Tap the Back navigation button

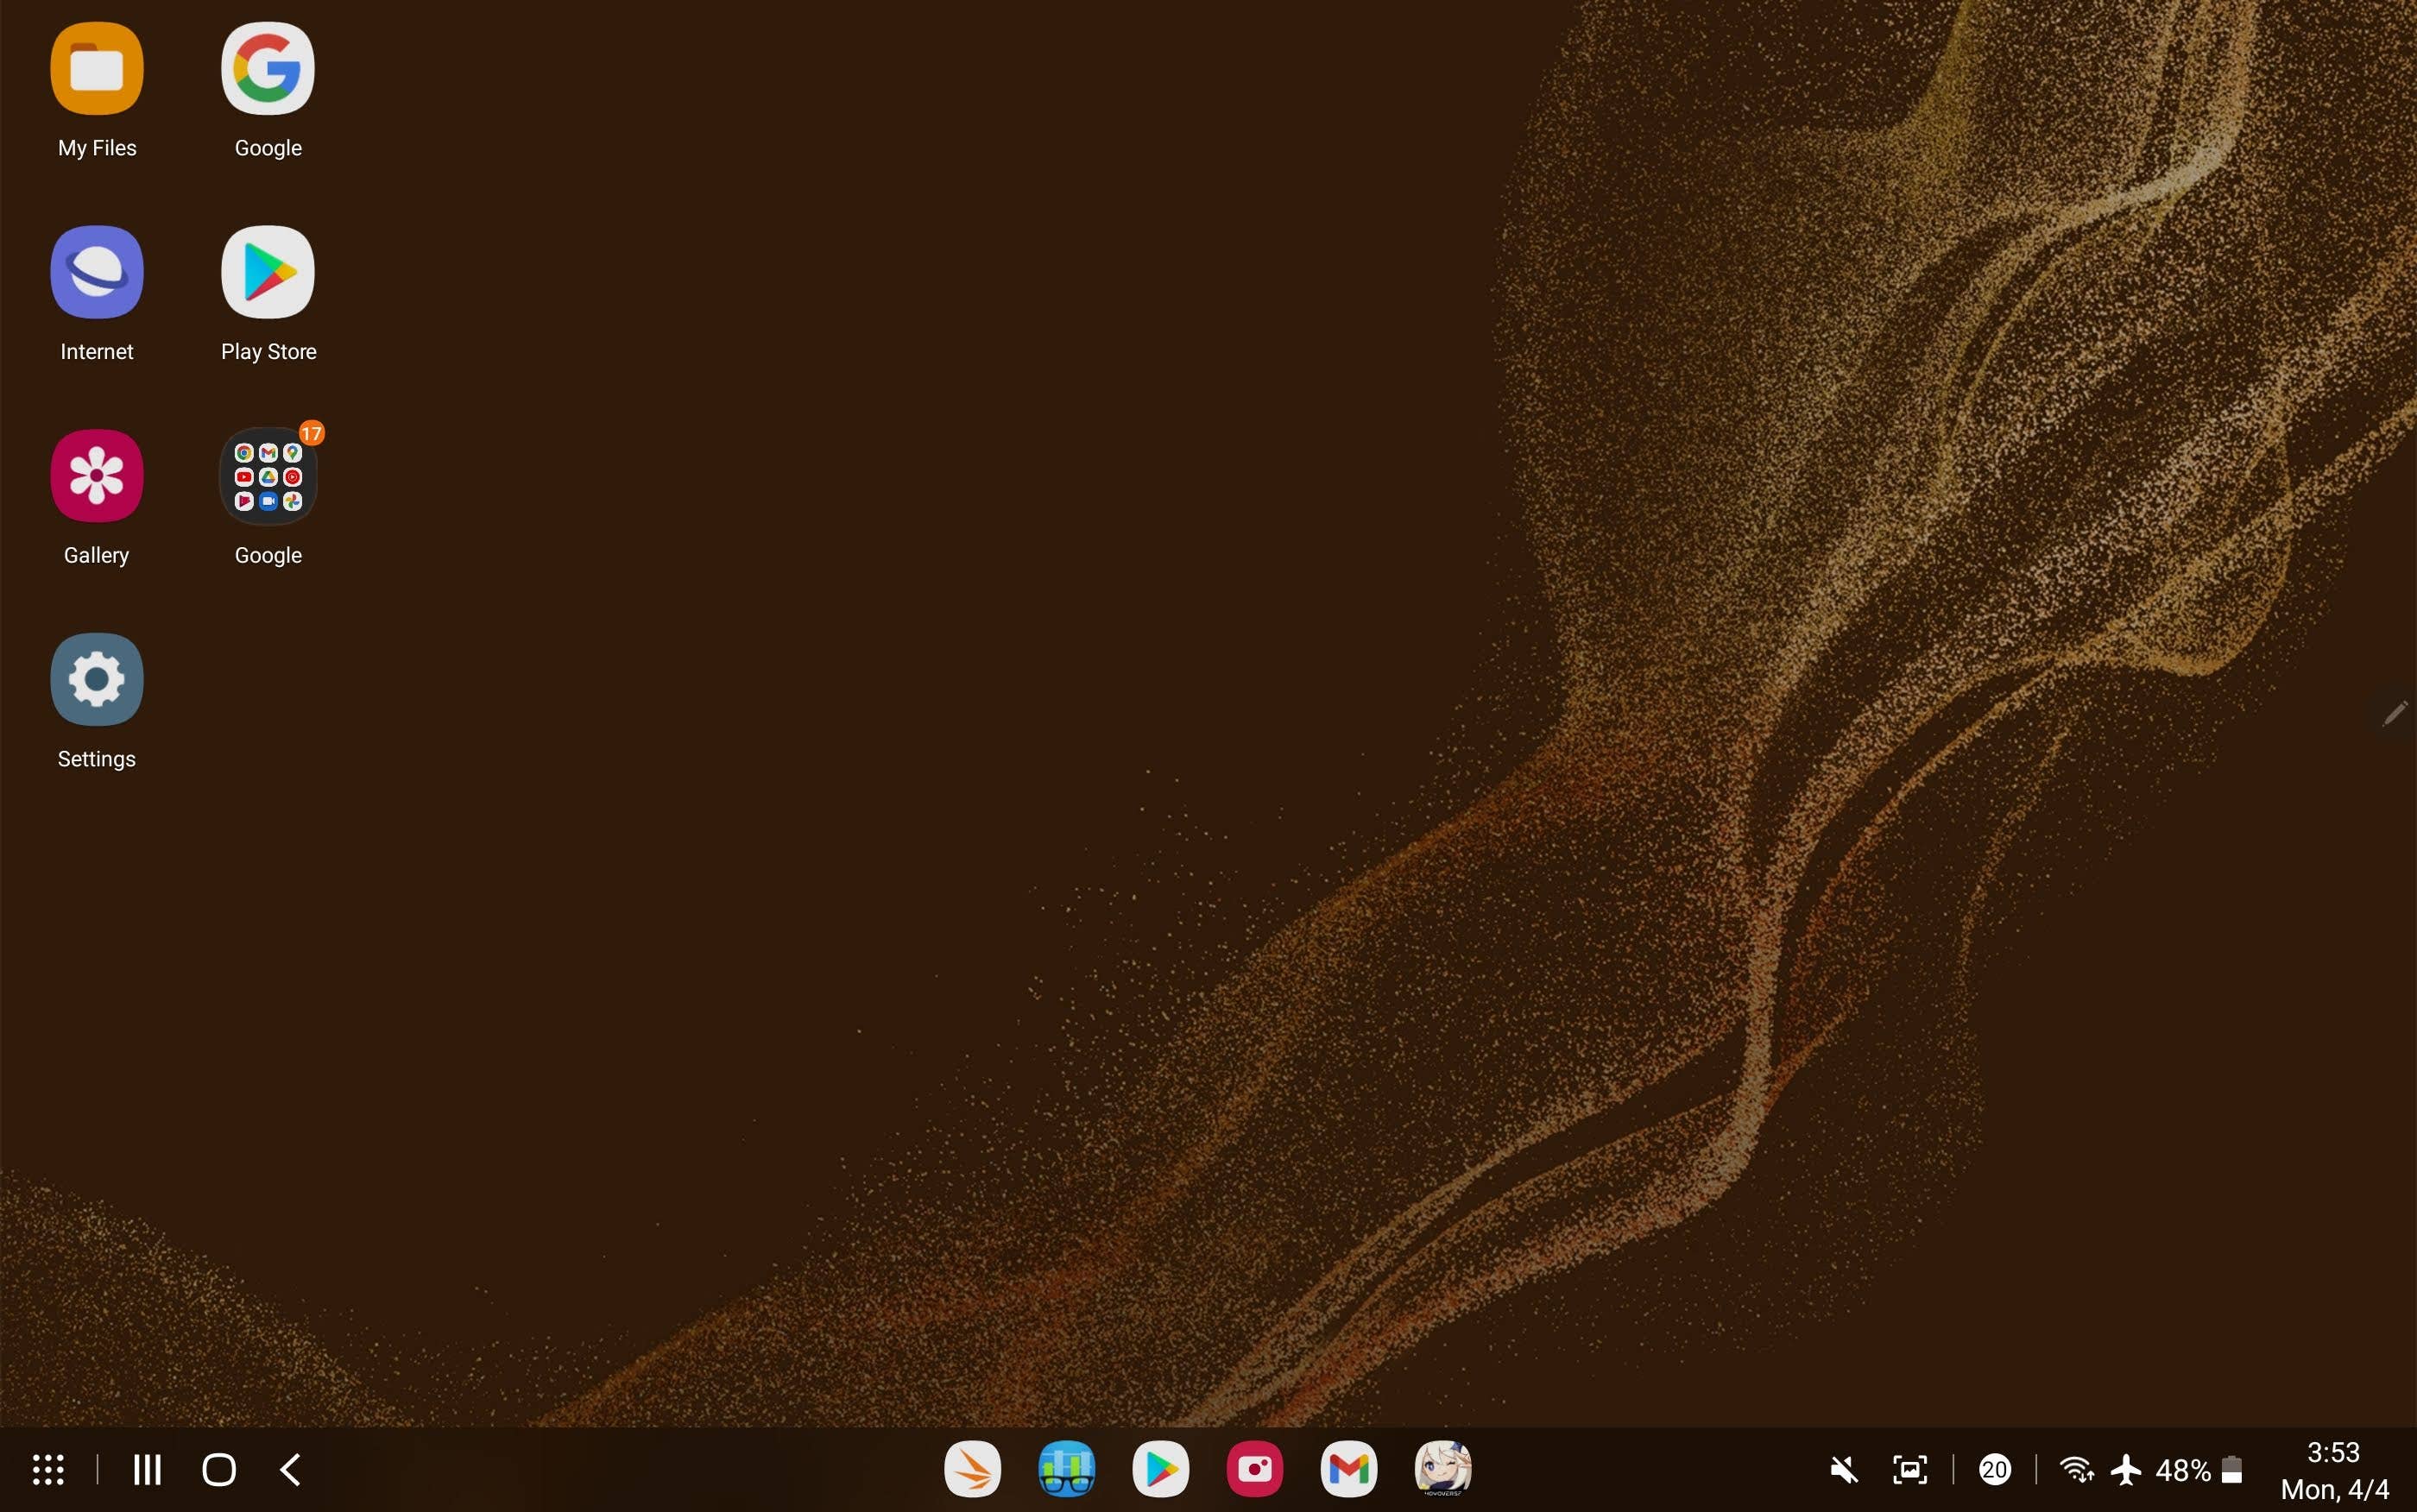[x=289, y=1469]
